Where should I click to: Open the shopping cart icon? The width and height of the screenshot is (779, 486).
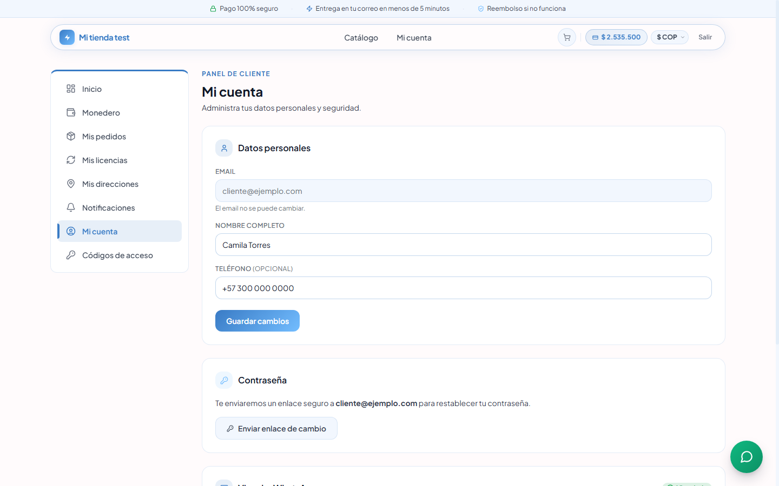tap(567, 37)
